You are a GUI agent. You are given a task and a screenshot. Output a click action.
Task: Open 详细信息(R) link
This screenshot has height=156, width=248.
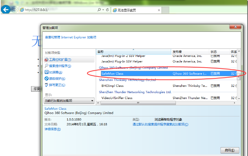click(52, 129)
